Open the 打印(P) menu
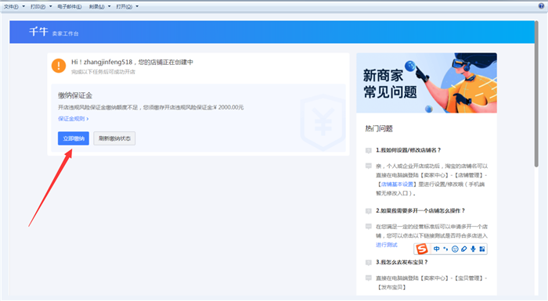 (38, 6)
